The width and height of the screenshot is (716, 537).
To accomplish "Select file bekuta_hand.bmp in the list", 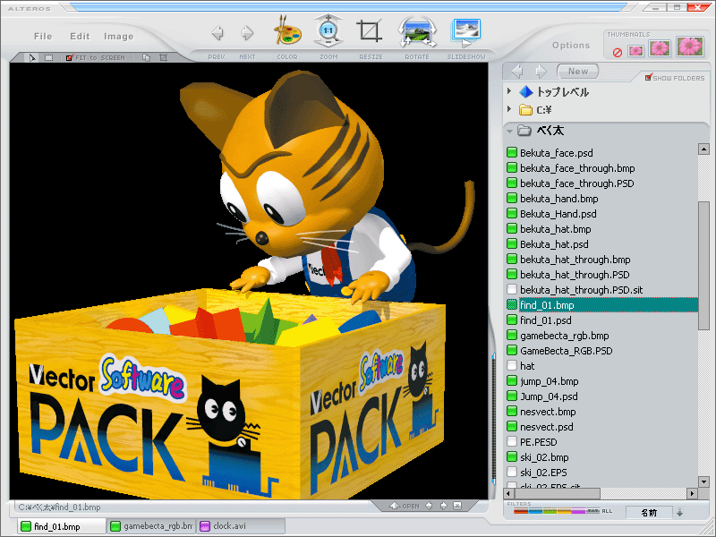I will point(558,198).
